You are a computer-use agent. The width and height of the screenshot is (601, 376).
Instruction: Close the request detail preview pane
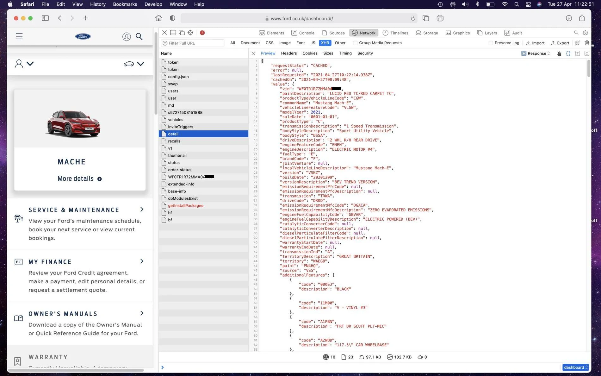(x=253, y=53)
